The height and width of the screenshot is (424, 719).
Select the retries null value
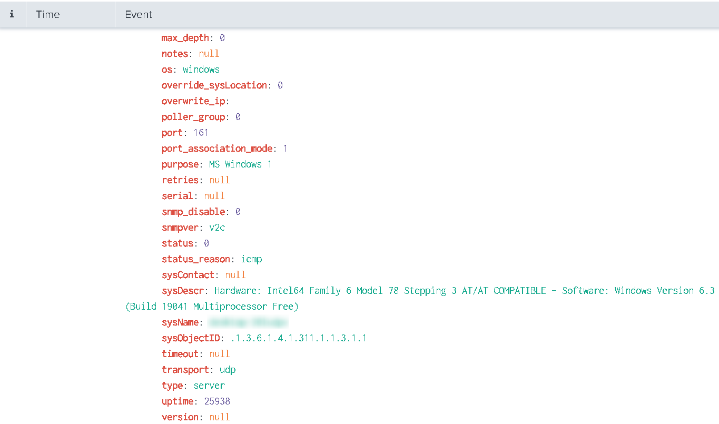coord(220,180)
